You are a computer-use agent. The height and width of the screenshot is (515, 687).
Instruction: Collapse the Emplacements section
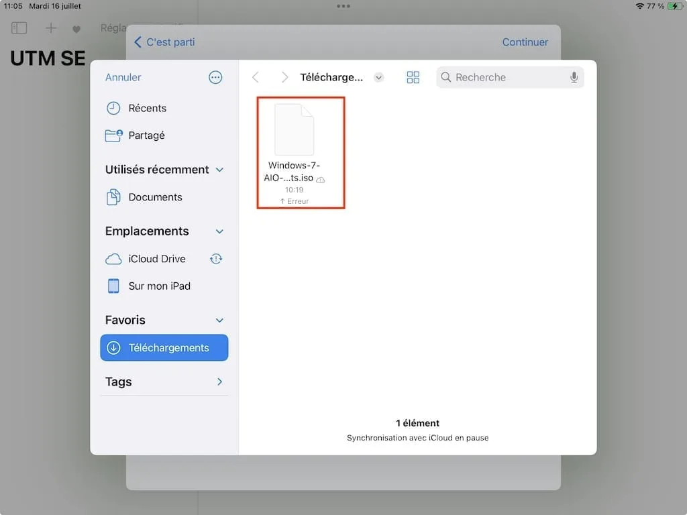[x=219, y=231]
